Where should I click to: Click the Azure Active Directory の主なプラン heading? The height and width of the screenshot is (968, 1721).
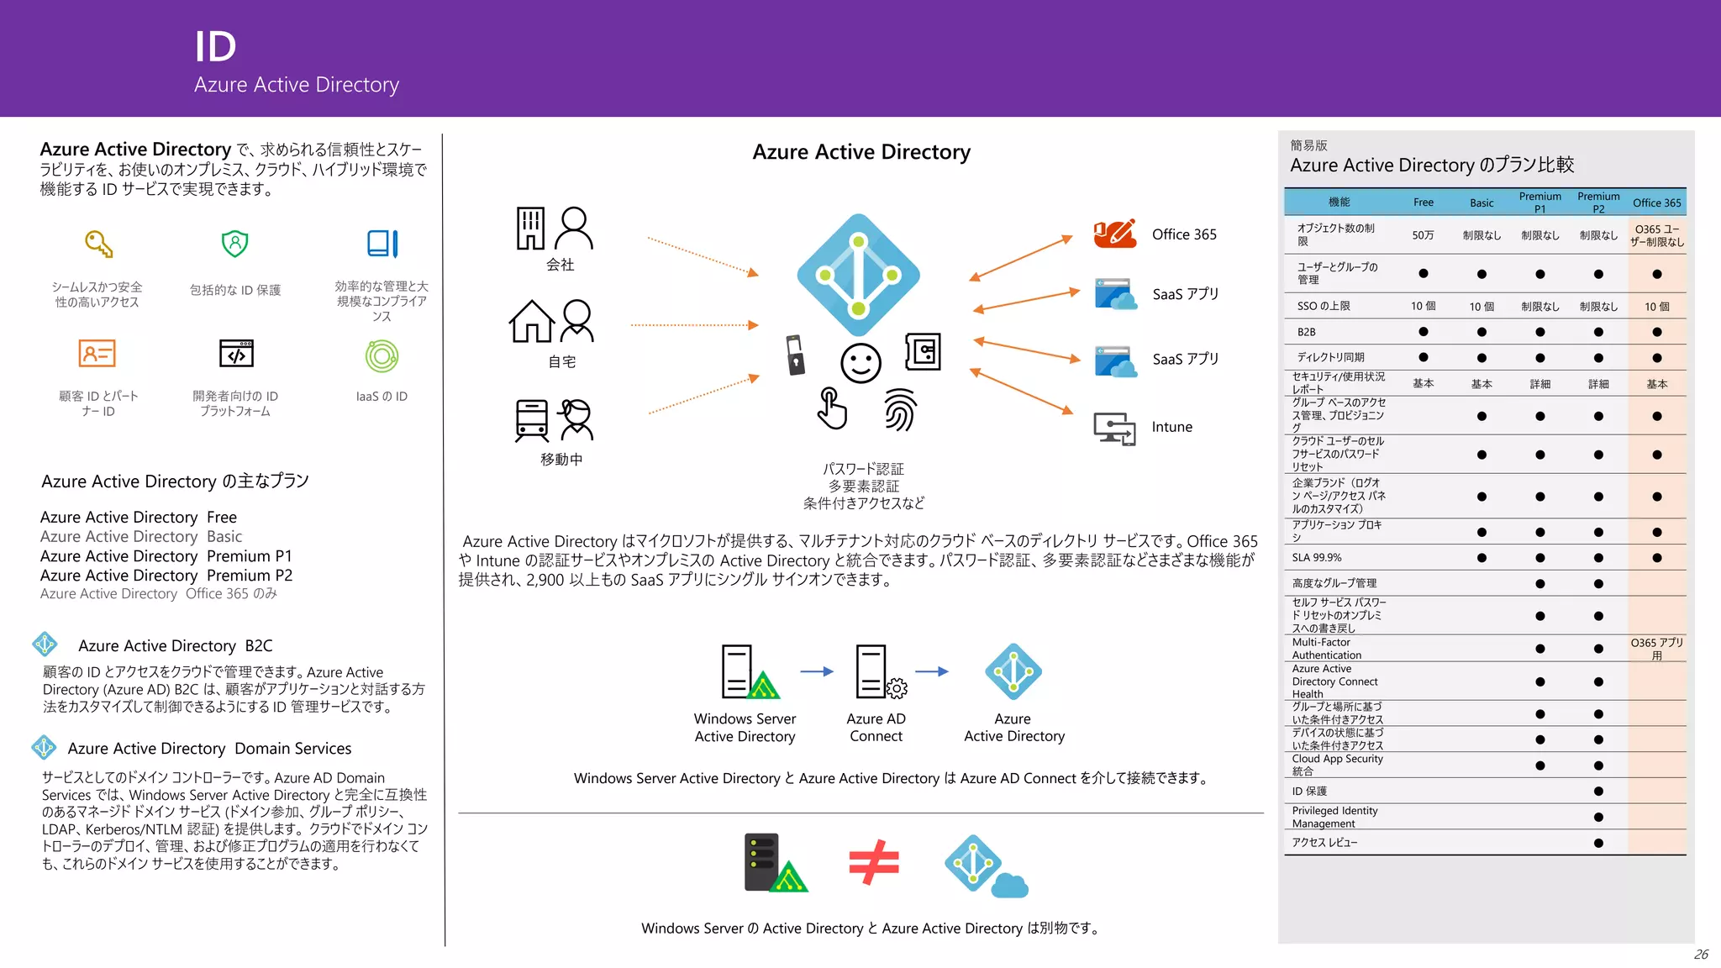pos(175,481)
